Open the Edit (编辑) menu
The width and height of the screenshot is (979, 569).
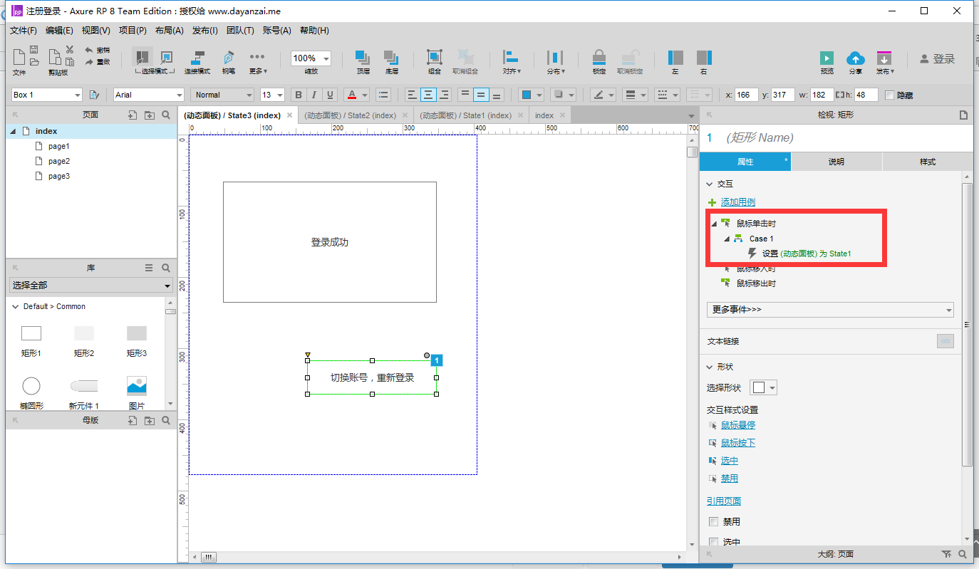coord(59,31)
